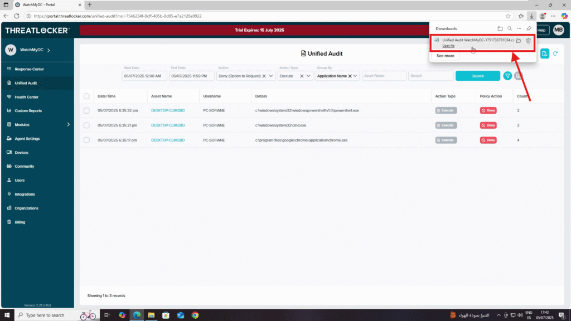This screenshot has height=321, width=571.
Task: Check the chrome.exe row checkbox
Action: tap(86, 140)
